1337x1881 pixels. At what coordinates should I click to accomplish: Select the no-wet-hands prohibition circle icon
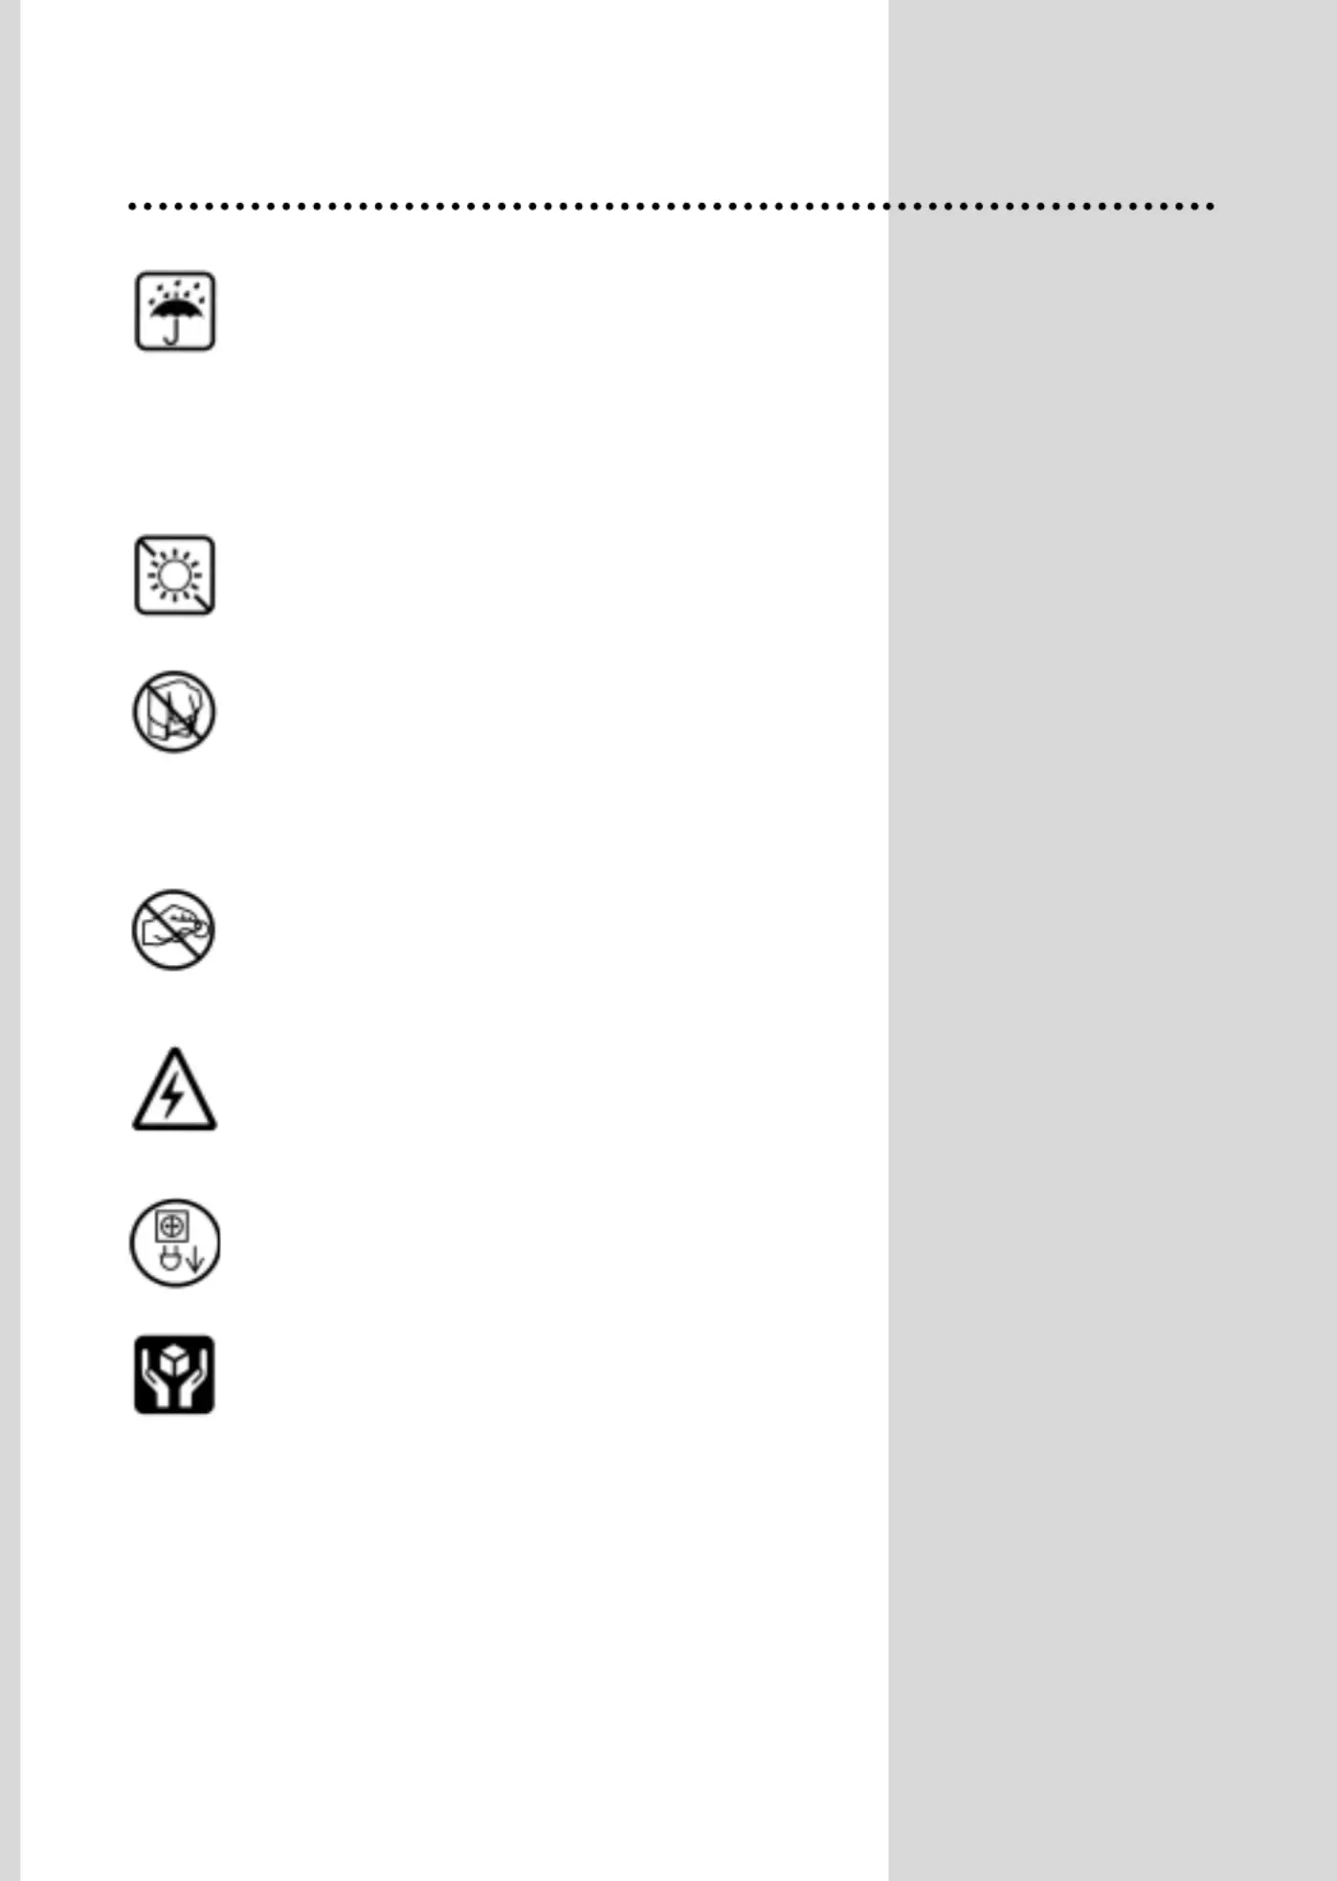173,929
